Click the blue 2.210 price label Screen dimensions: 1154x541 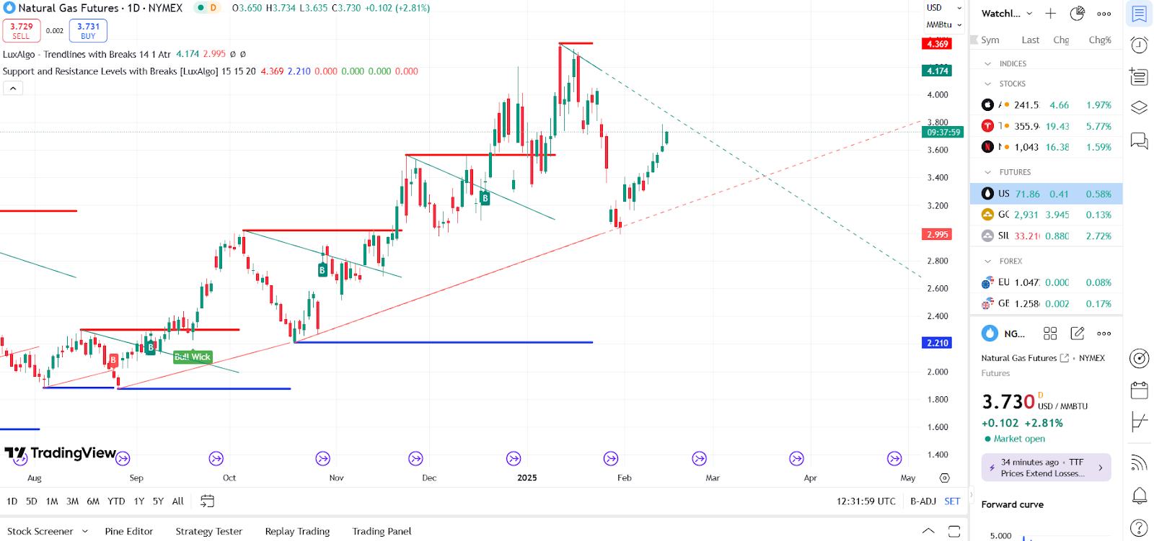click(x=937, y=343)
